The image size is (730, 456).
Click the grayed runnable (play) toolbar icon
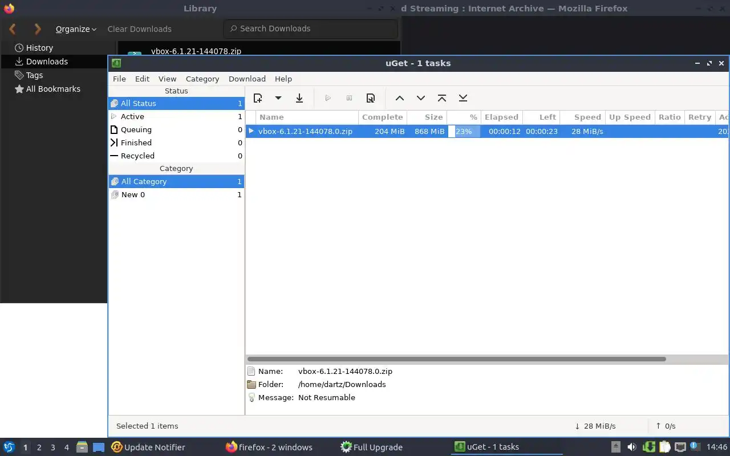coord(328,98)
